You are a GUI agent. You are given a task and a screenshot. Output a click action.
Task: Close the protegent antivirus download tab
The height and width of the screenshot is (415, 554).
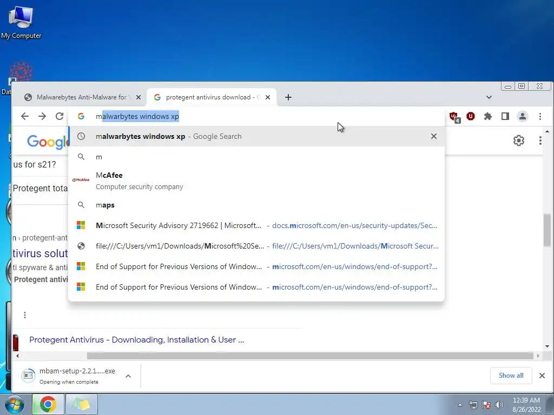[x=268, y=97]
